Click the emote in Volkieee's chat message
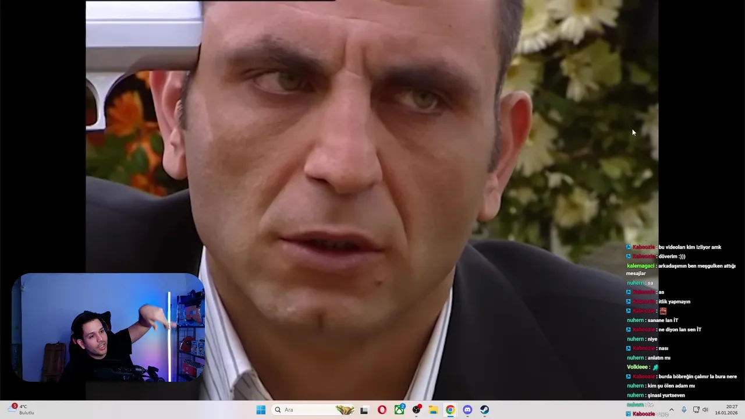 [655, 367]
